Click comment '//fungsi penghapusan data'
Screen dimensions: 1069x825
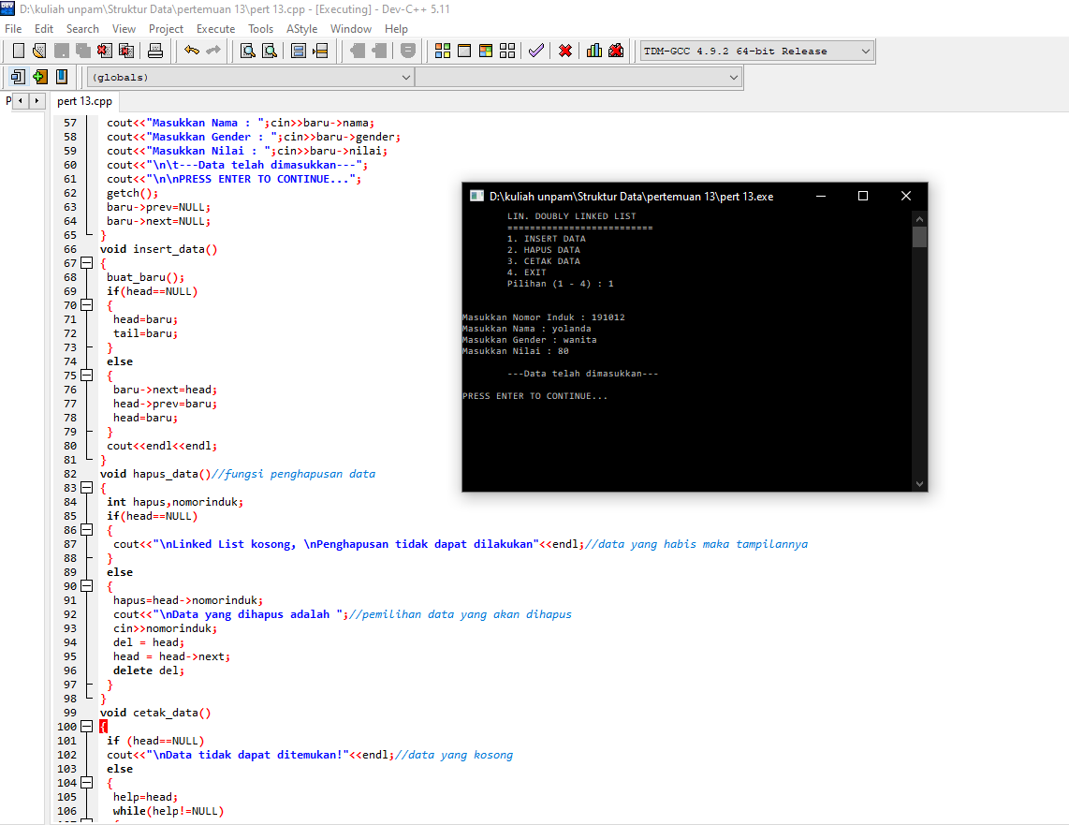point(293,474)
